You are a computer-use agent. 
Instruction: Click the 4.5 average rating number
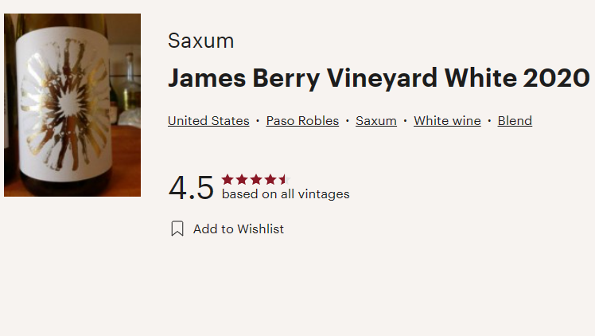tap(191, 188)
